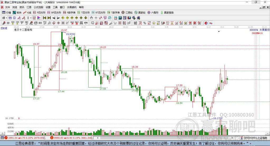Click the first yellow diamond arrow icon

point(63,18)
